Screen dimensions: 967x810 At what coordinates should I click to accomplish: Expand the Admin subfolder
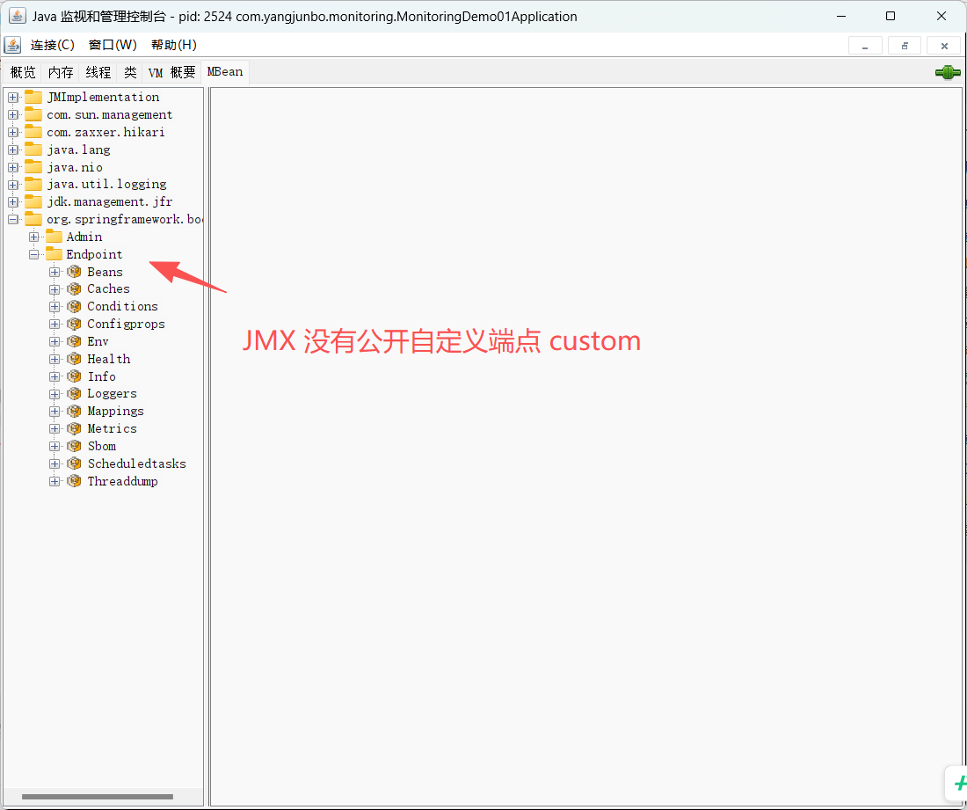34,237
